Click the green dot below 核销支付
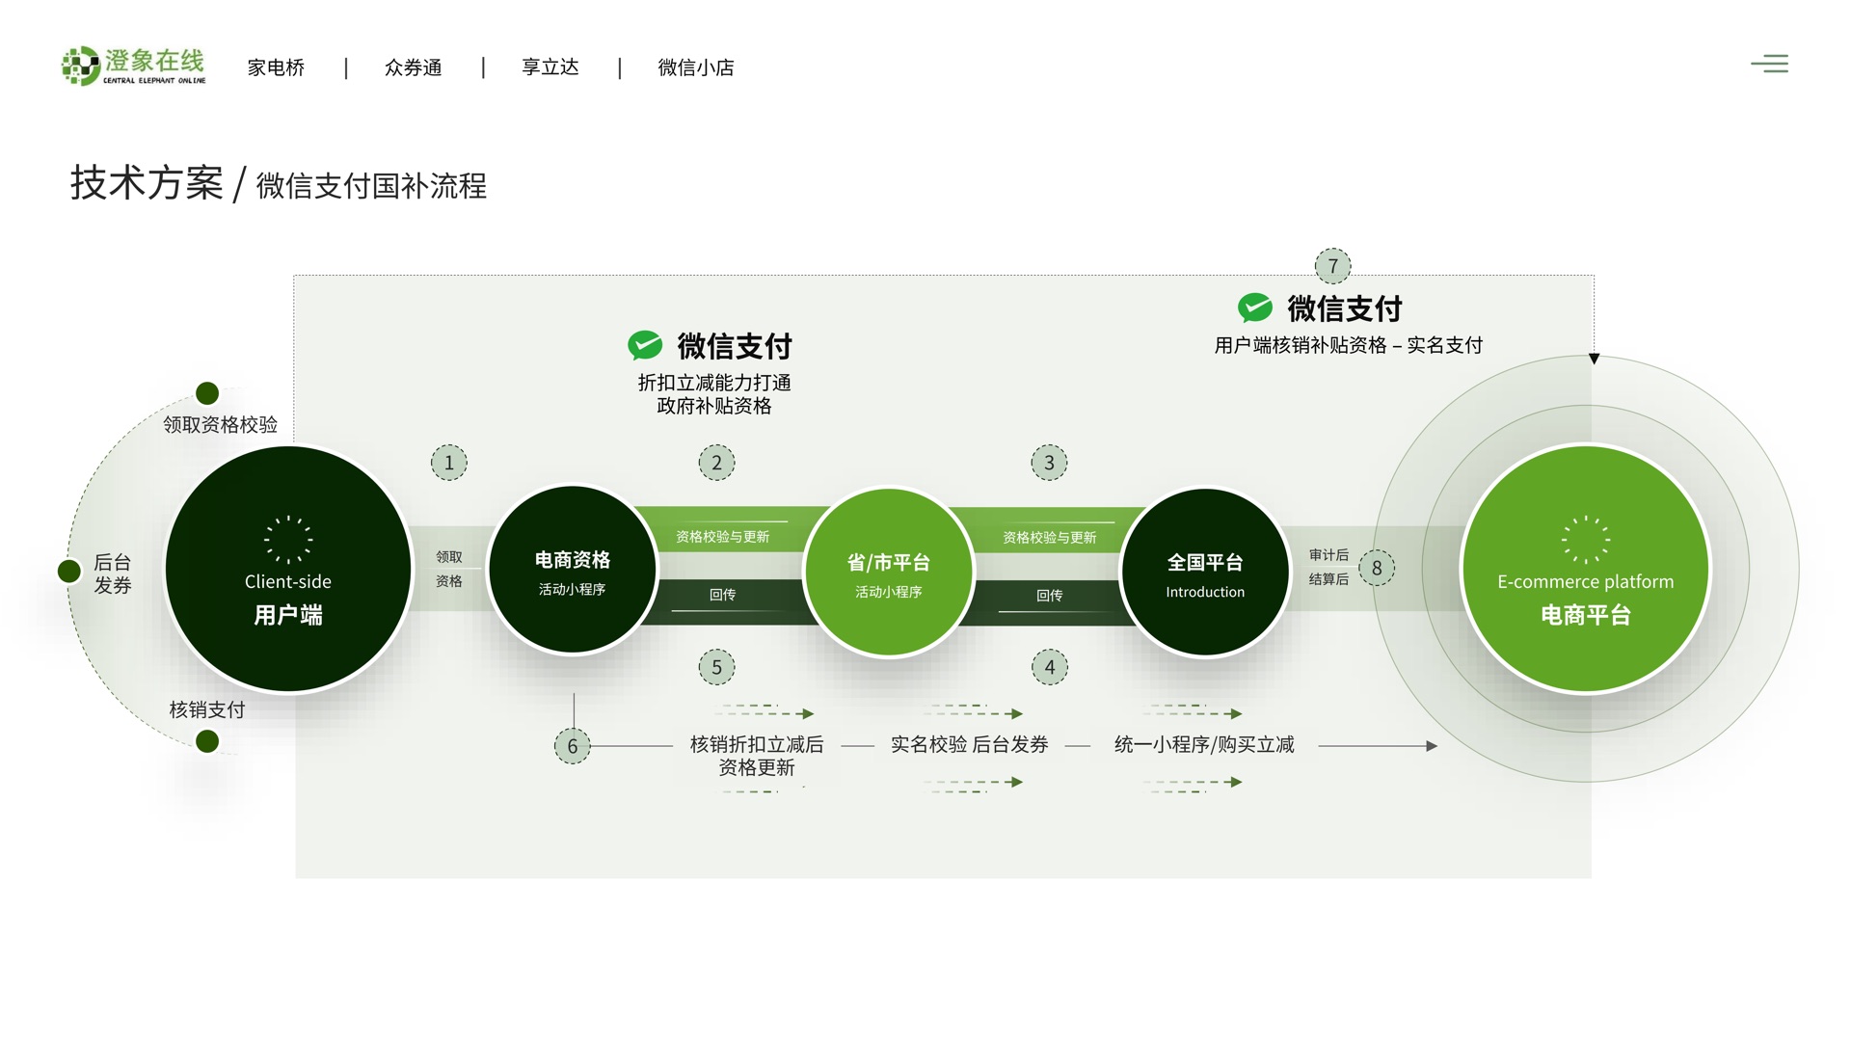This screenshot has height=1041, width=1851. (x=207, y=741)
